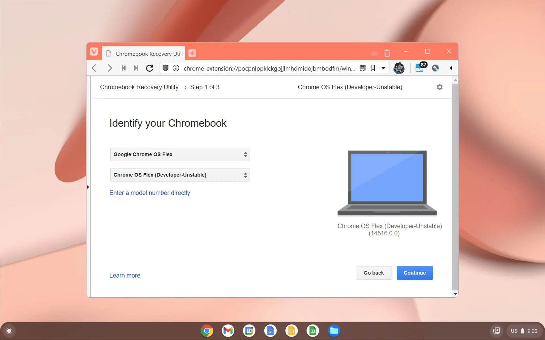Open a new tab with plus icon
This screenshot has width=545, height=340.
tap(192, 53)
